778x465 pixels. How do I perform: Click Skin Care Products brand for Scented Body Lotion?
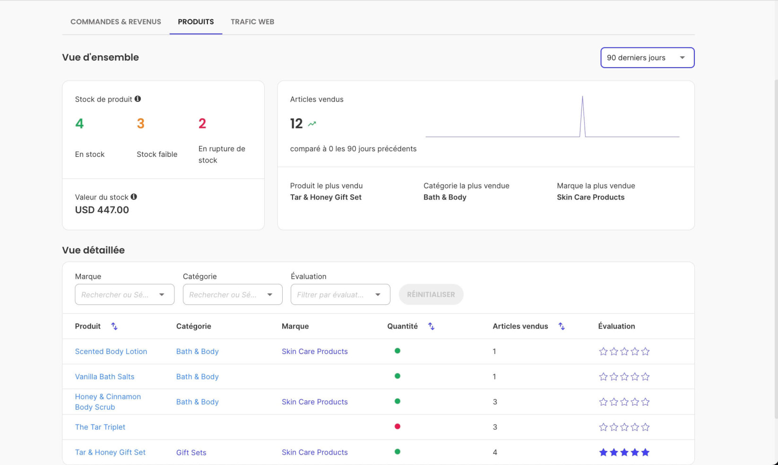315,352
